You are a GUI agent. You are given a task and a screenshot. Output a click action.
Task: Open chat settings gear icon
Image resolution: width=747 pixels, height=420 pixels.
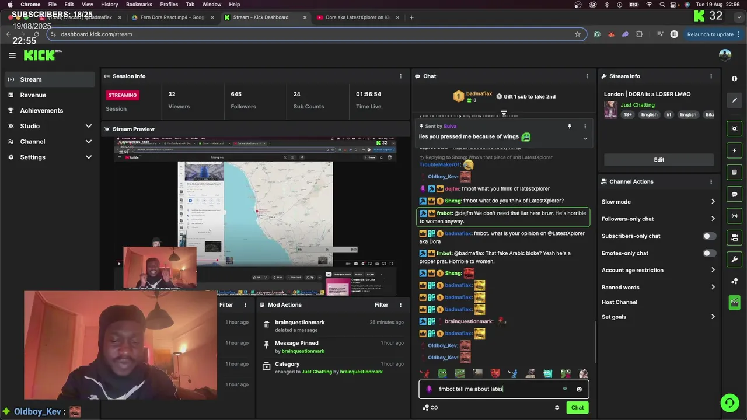[x=557, y=408]
